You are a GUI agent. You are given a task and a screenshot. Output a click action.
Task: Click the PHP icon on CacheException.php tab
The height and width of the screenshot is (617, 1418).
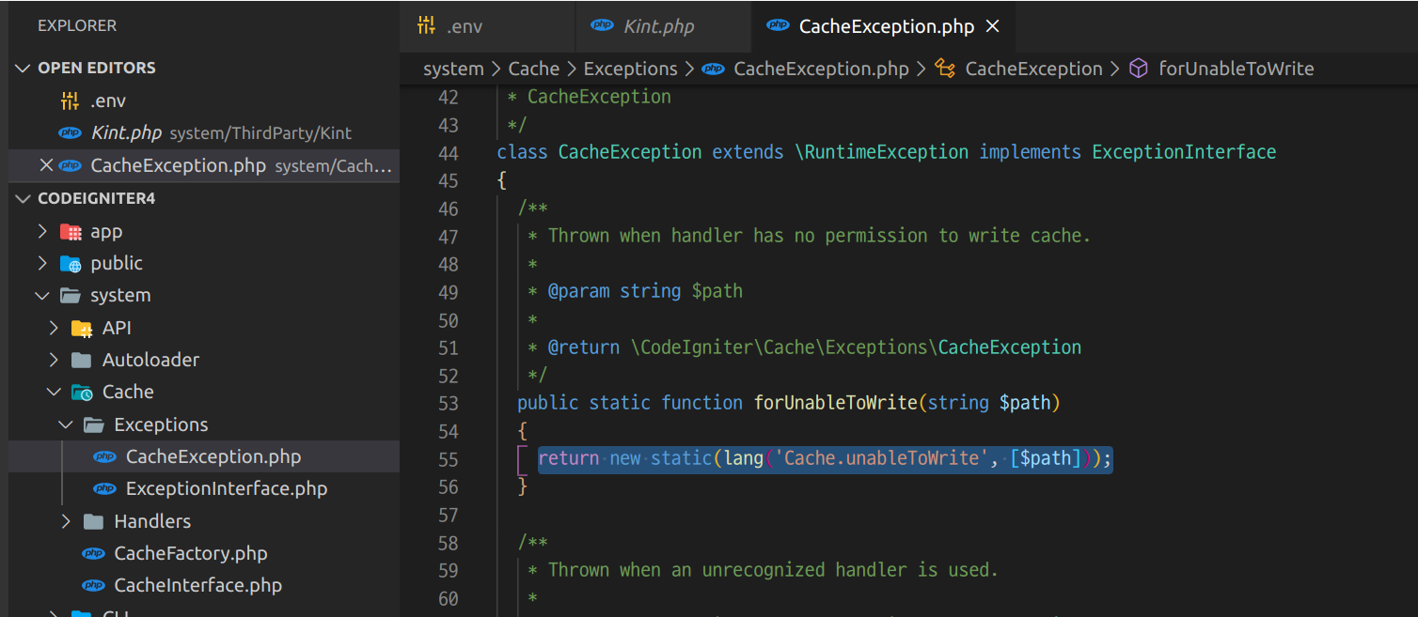[778, 25]
